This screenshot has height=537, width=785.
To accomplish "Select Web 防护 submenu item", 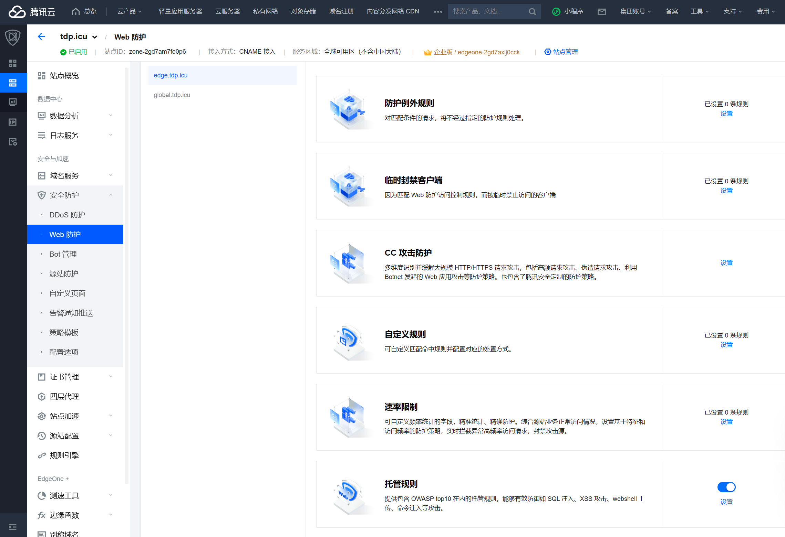I will [75, 235].
